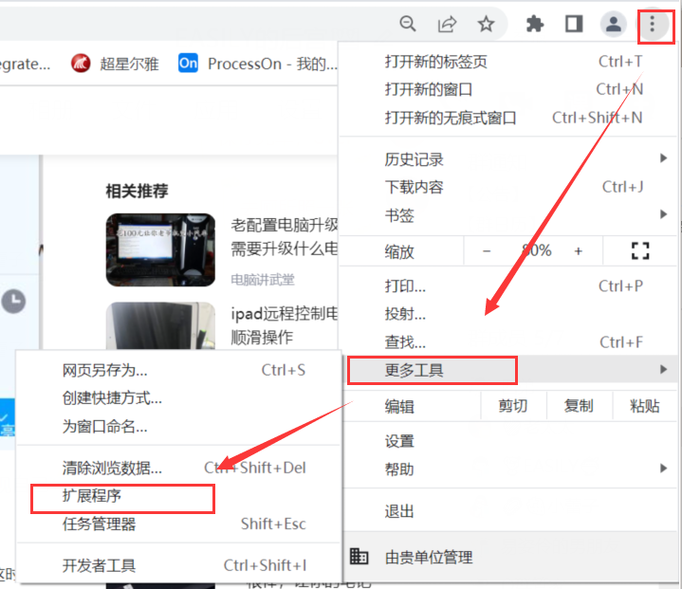Screen dimensions: 682x589
Task: Open the side panel icon
Action: coord(574,24)
